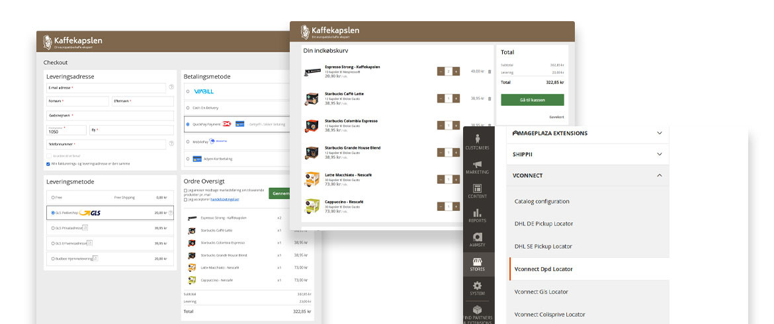774x324 pixels.
Task: Open Content in the admin sidebar
Action: (478, 191)
